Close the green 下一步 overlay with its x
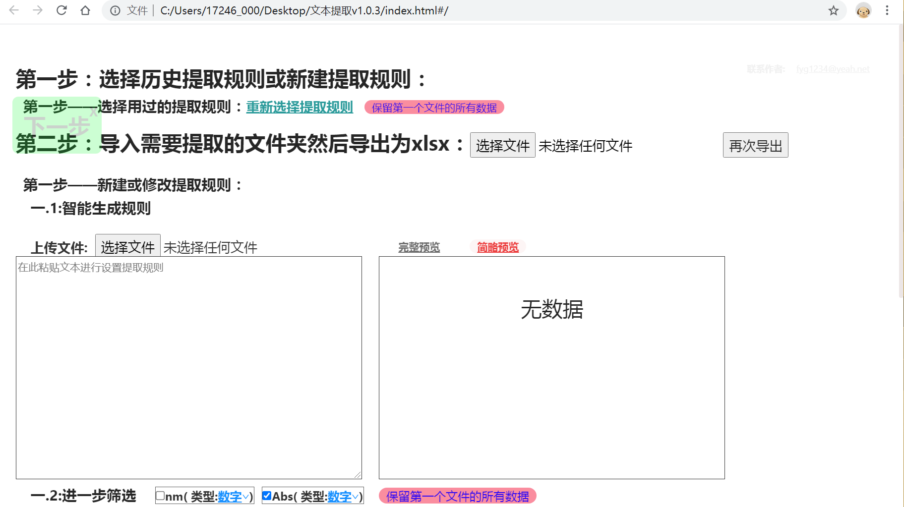The image size is (904, 507). [x=93, y=112]
